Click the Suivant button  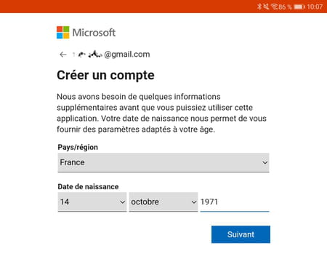pos(241,234)
